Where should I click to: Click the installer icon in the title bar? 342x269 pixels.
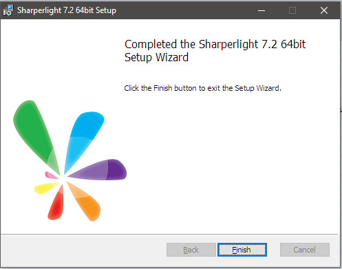pyautogui.click(x=8, y=10)
